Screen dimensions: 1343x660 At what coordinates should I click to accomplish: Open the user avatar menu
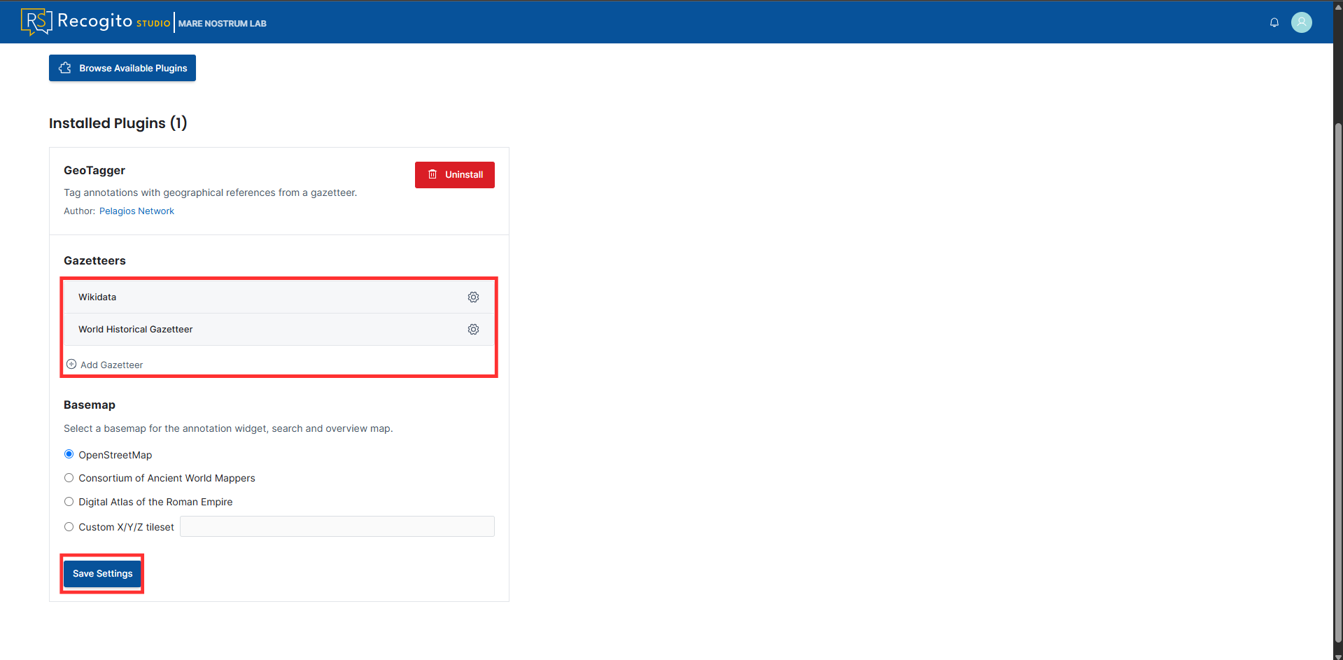pyautogui.click(x=1302, y=22)
